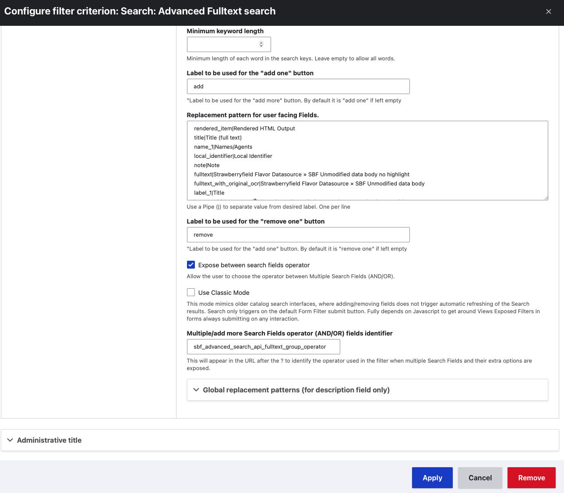
Task: Click chevron icon beside Administrative title
Action: point(10,440)
